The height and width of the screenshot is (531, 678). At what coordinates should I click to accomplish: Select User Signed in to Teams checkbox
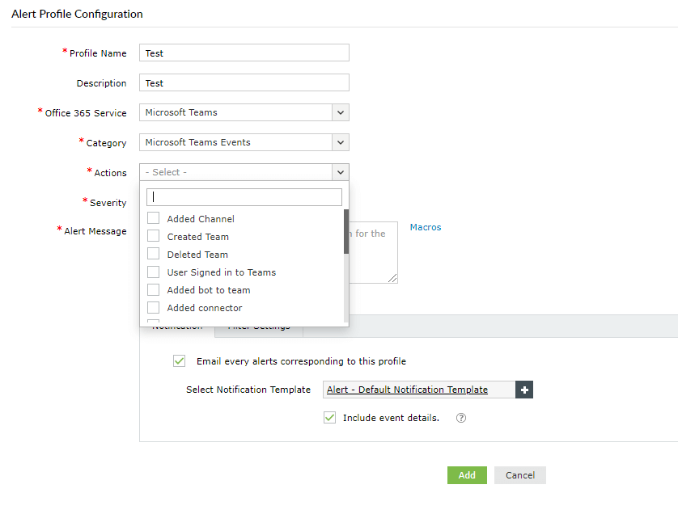click(x=154, y=272)
